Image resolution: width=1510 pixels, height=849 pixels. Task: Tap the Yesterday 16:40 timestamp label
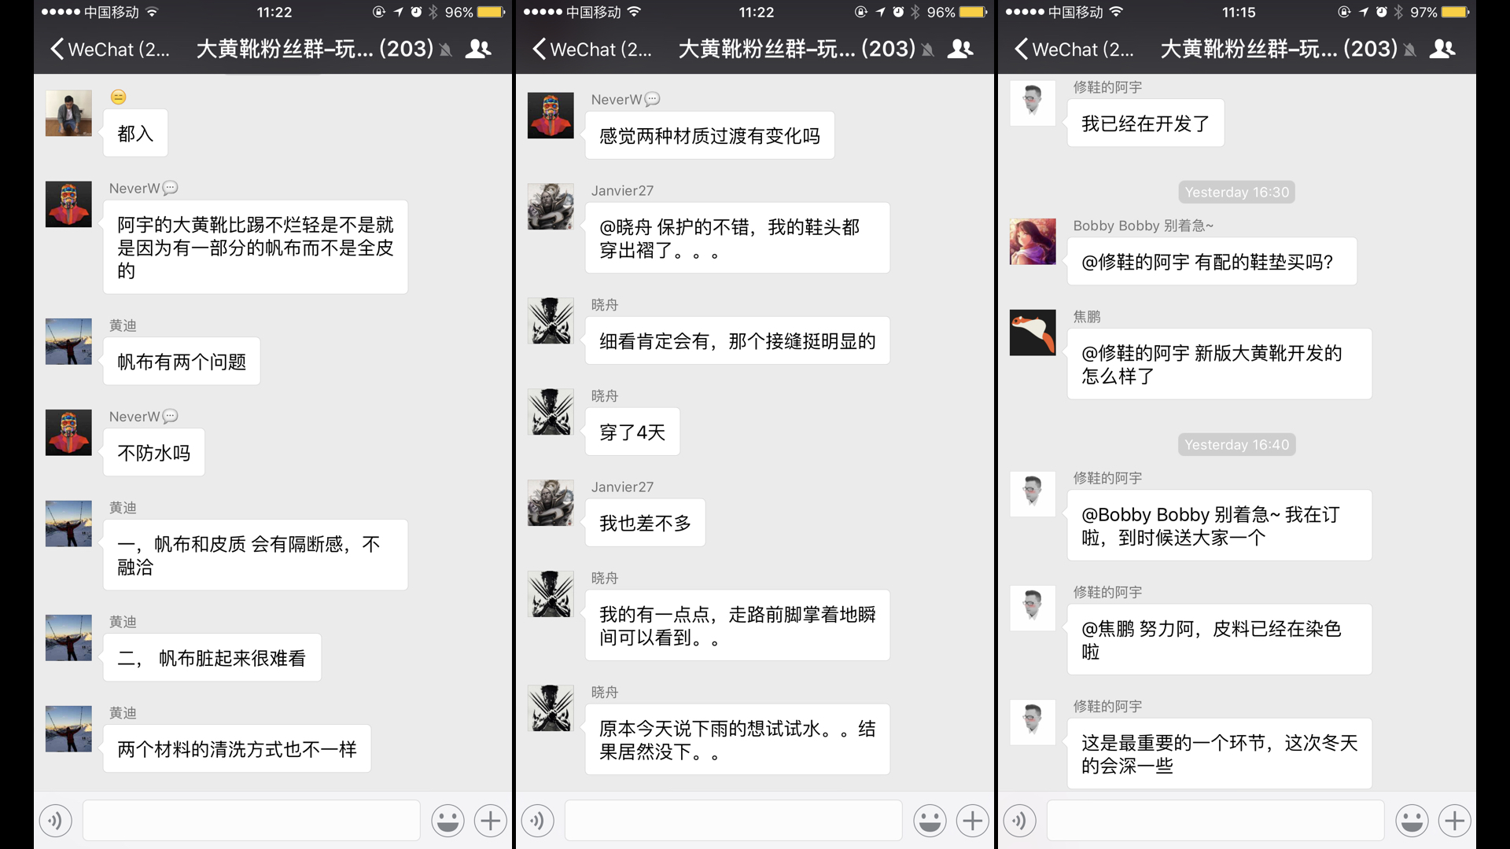tap(1236, 445)
